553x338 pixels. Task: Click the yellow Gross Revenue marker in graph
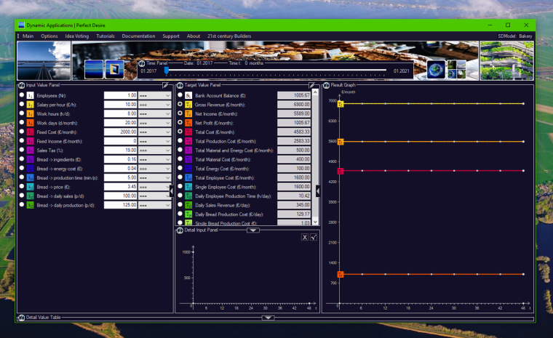(340, 104)
